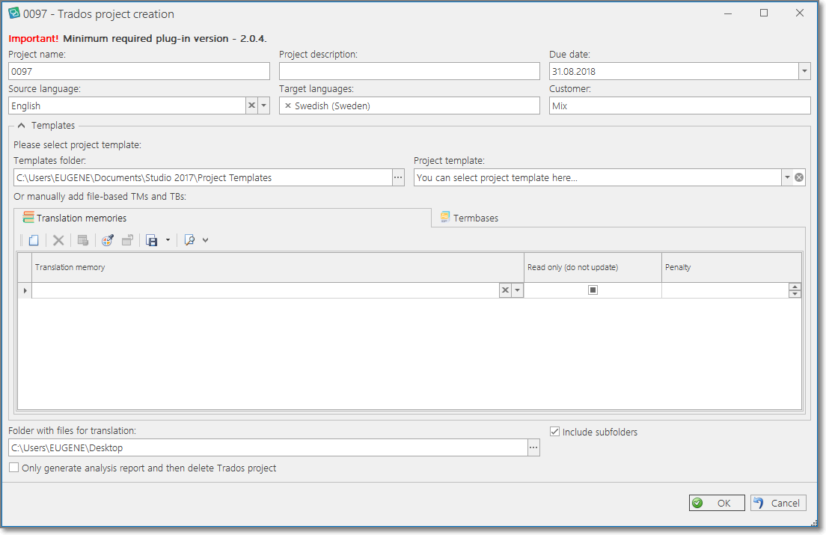Screen dimensions: 826x535
Task: Click the magnifier preview toolbar icon
Action: tap(189, 240)
